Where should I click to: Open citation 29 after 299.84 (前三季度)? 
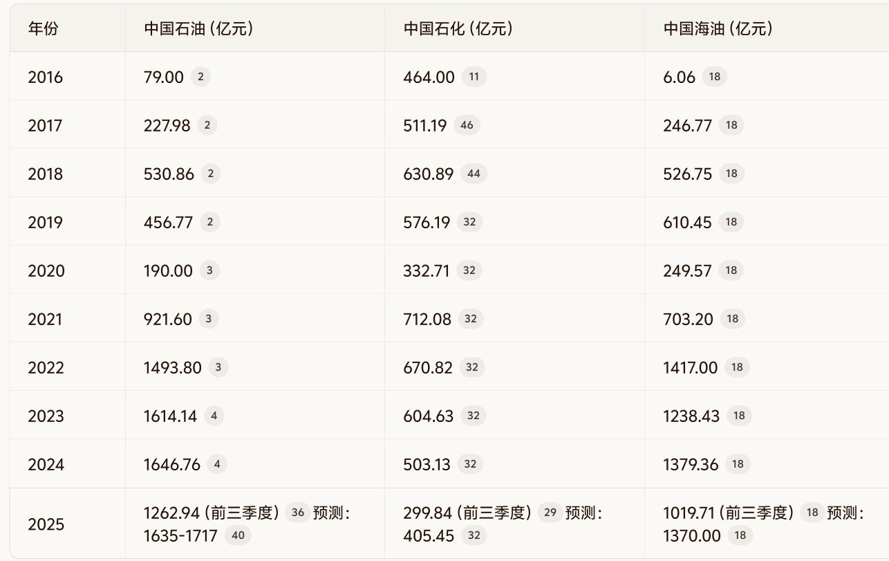pos(550,513)
